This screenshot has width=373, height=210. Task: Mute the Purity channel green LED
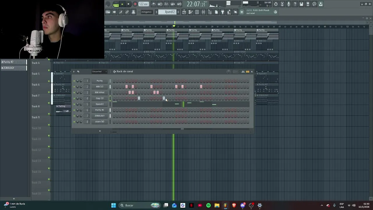74,81
